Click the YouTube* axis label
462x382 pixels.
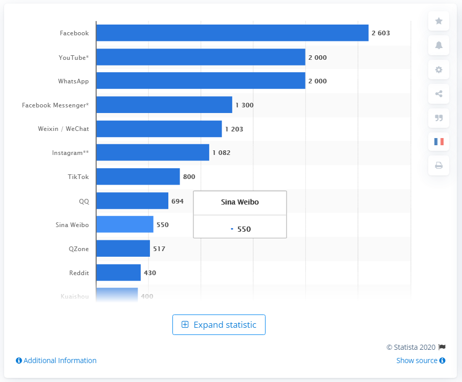tap(74, 57)
